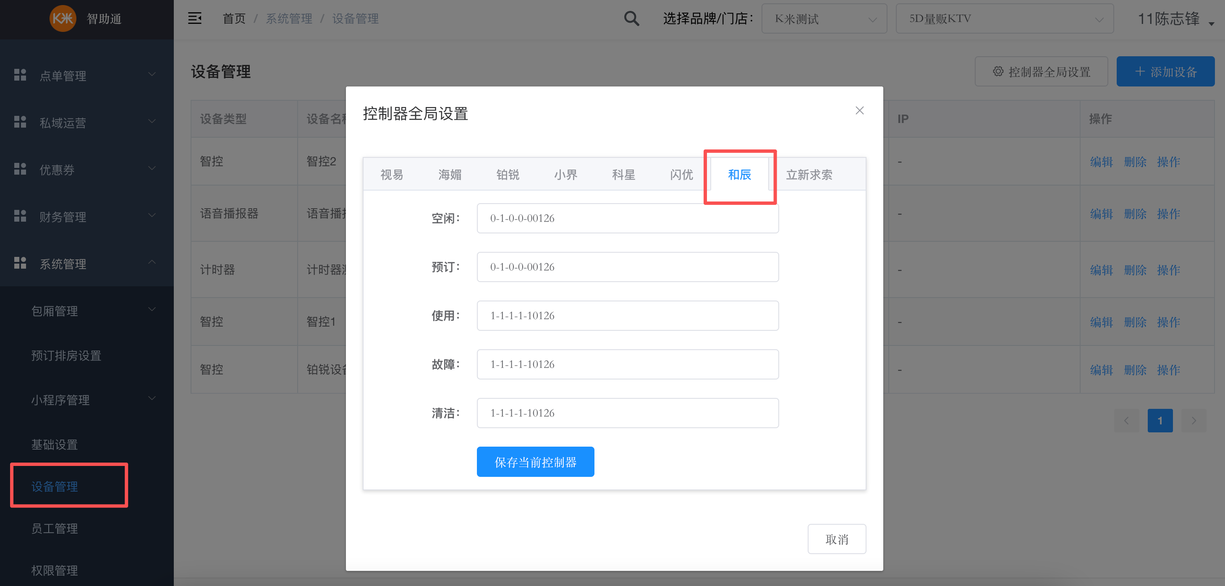The image size is (1225, 586).
Task: Open 权限管理 in sidebar
Action: pos(54,570)
